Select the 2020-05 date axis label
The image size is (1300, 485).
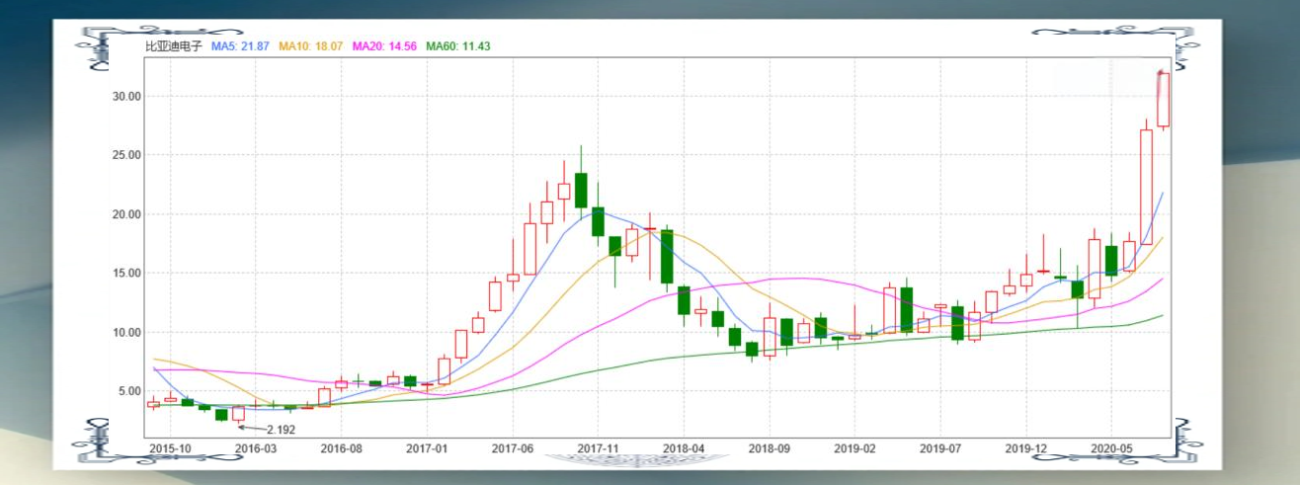(1111, 448)
